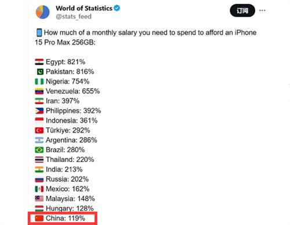Open the World of Statistics account name
The width and height of the screenshot is (290, 225).
coord(84,8)
